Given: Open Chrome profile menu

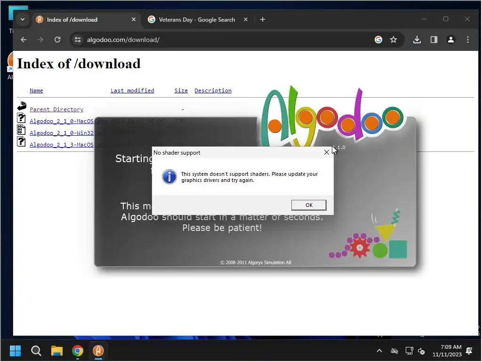Looking at the screenshot, I should pyautogui.click(x=450, y=40).
